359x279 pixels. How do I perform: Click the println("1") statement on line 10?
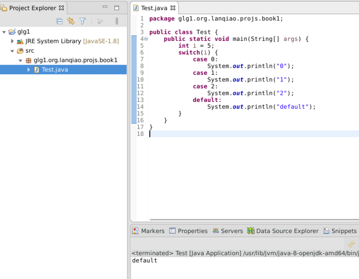251,79
